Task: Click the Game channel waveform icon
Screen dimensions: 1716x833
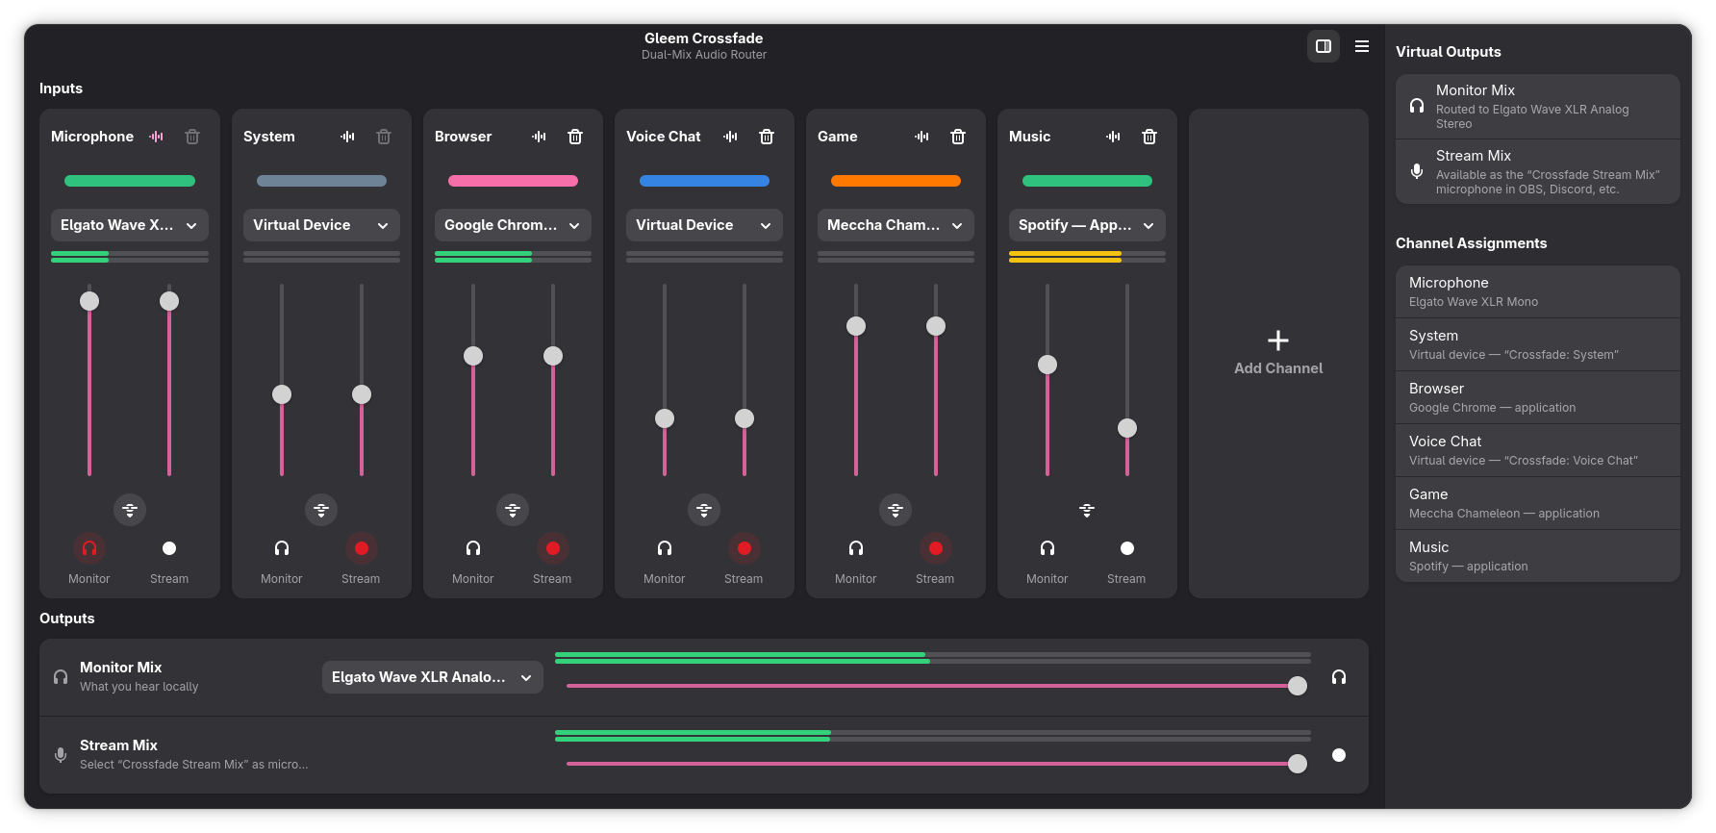Action: coord(922,137)
